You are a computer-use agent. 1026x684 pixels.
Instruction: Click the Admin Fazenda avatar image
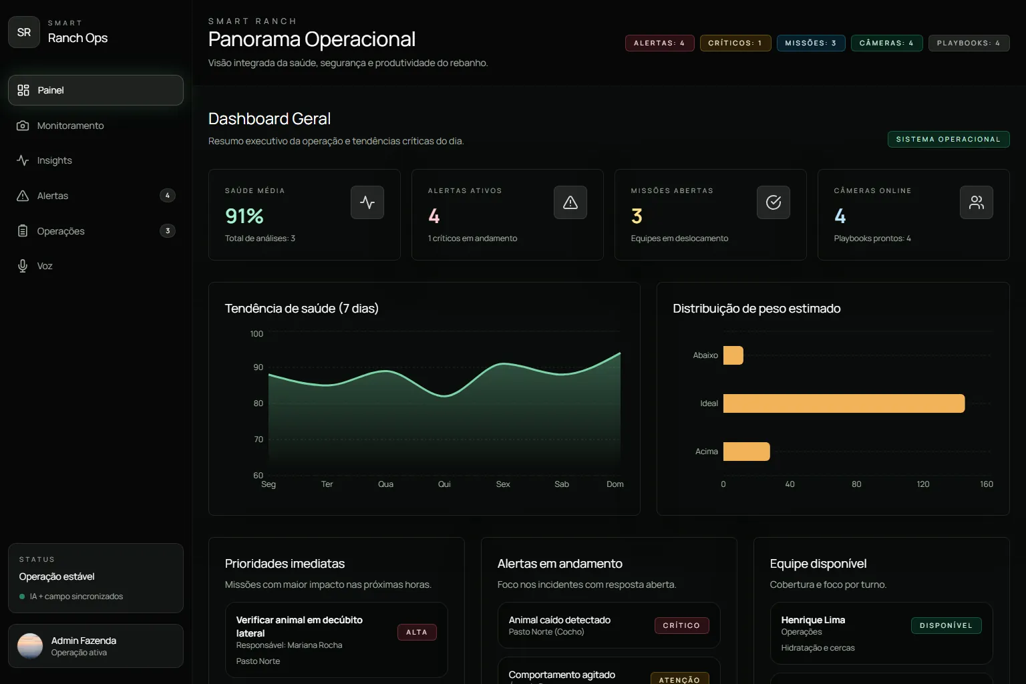[x=30, y=646]
